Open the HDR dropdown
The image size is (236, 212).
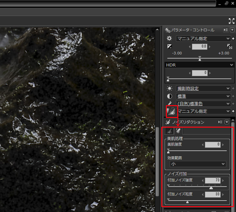coord(200,65)
